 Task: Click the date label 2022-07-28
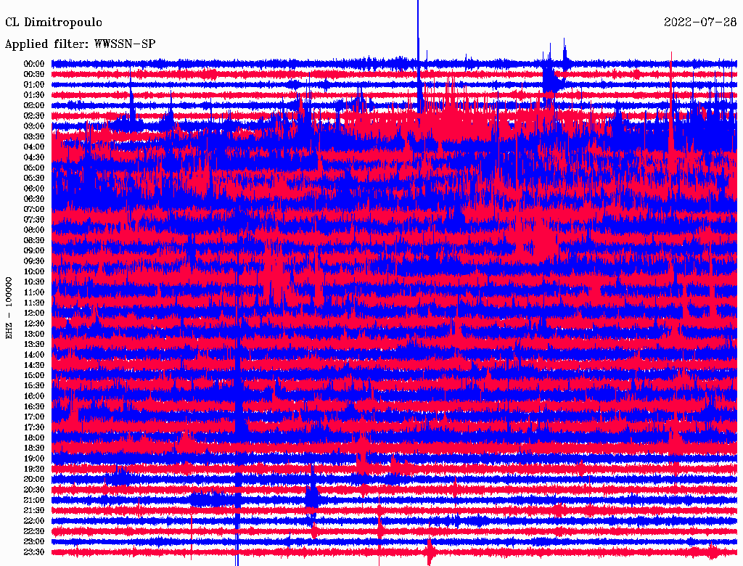[x=700, y=22]
